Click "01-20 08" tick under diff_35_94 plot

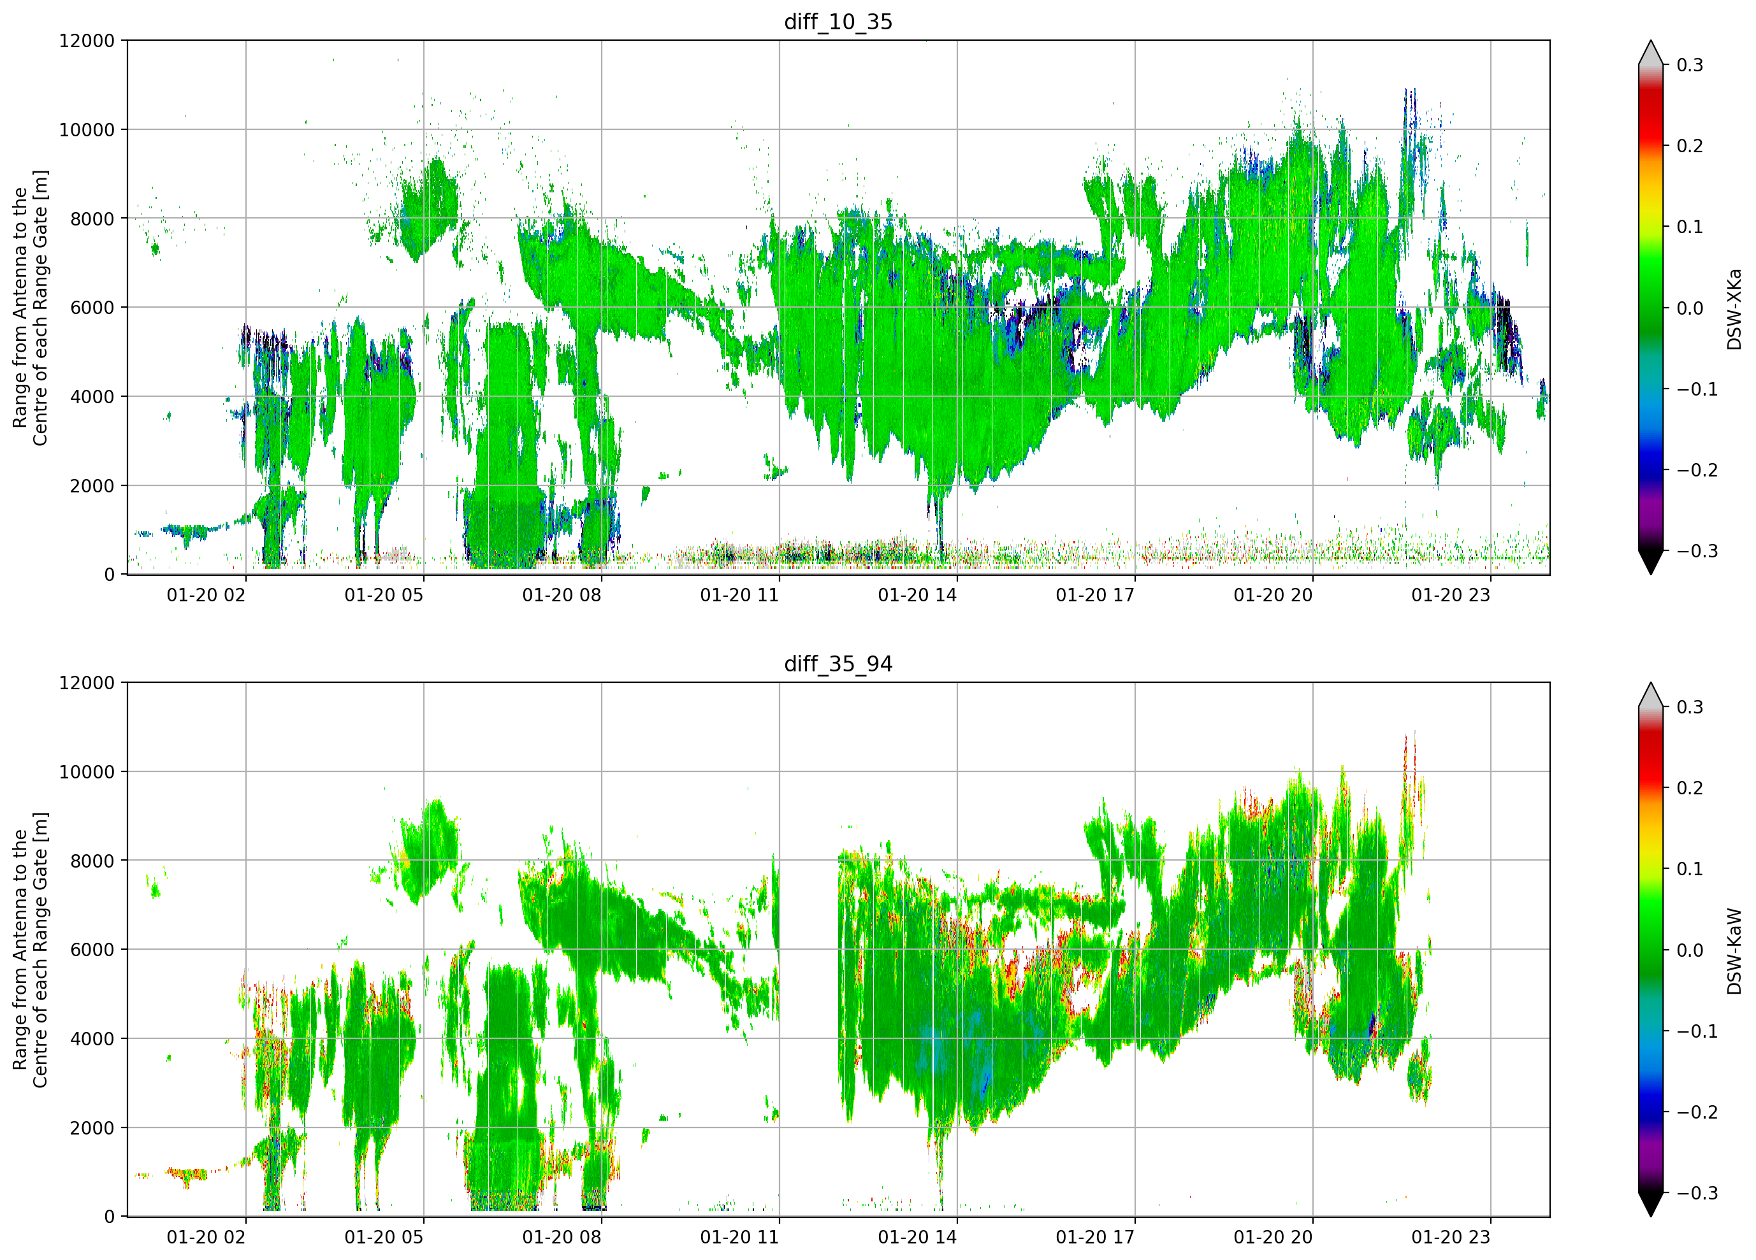point(562,1238)
